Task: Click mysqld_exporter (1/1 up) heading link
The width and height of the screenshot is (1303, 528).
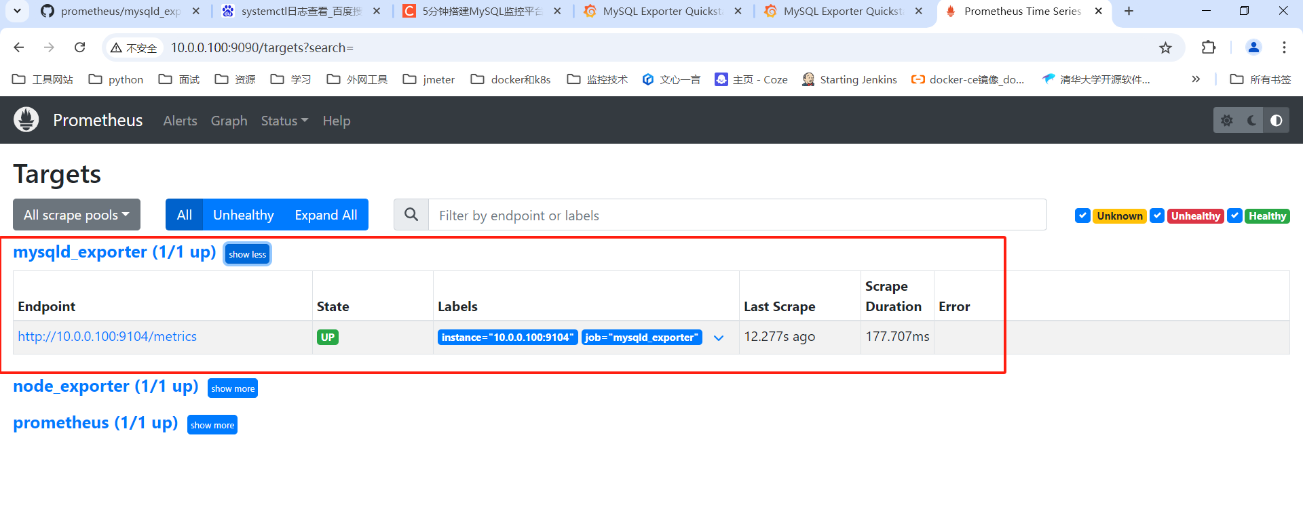Action: click(x=115, y=252)
